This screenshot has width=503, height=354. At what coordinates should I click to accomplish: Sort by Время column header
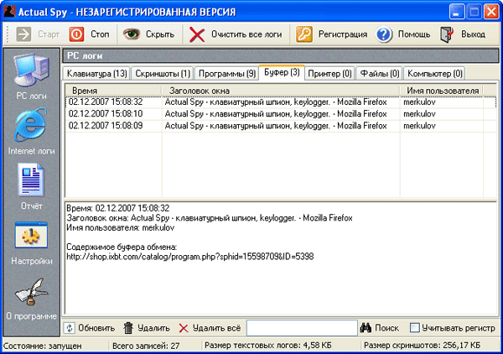point(113,91)
